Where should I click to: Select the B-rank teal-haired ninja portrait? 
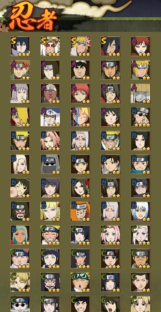point(20,235)
